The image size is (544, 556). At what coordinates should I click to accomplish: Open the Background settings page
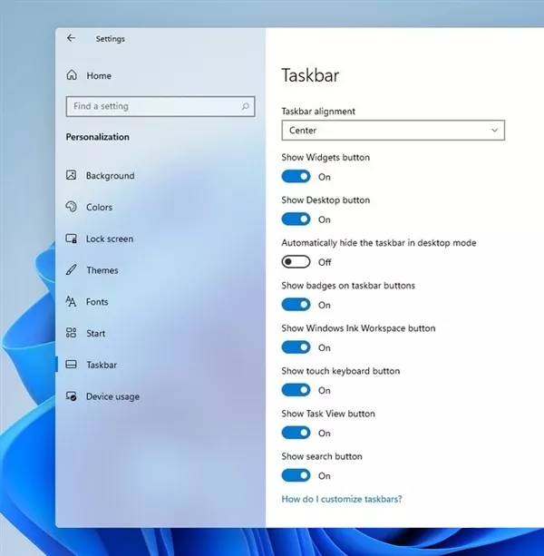[111, 176]
